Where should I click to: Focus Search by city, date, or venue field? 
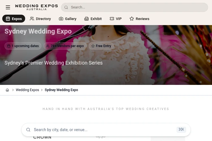(106, 130)
